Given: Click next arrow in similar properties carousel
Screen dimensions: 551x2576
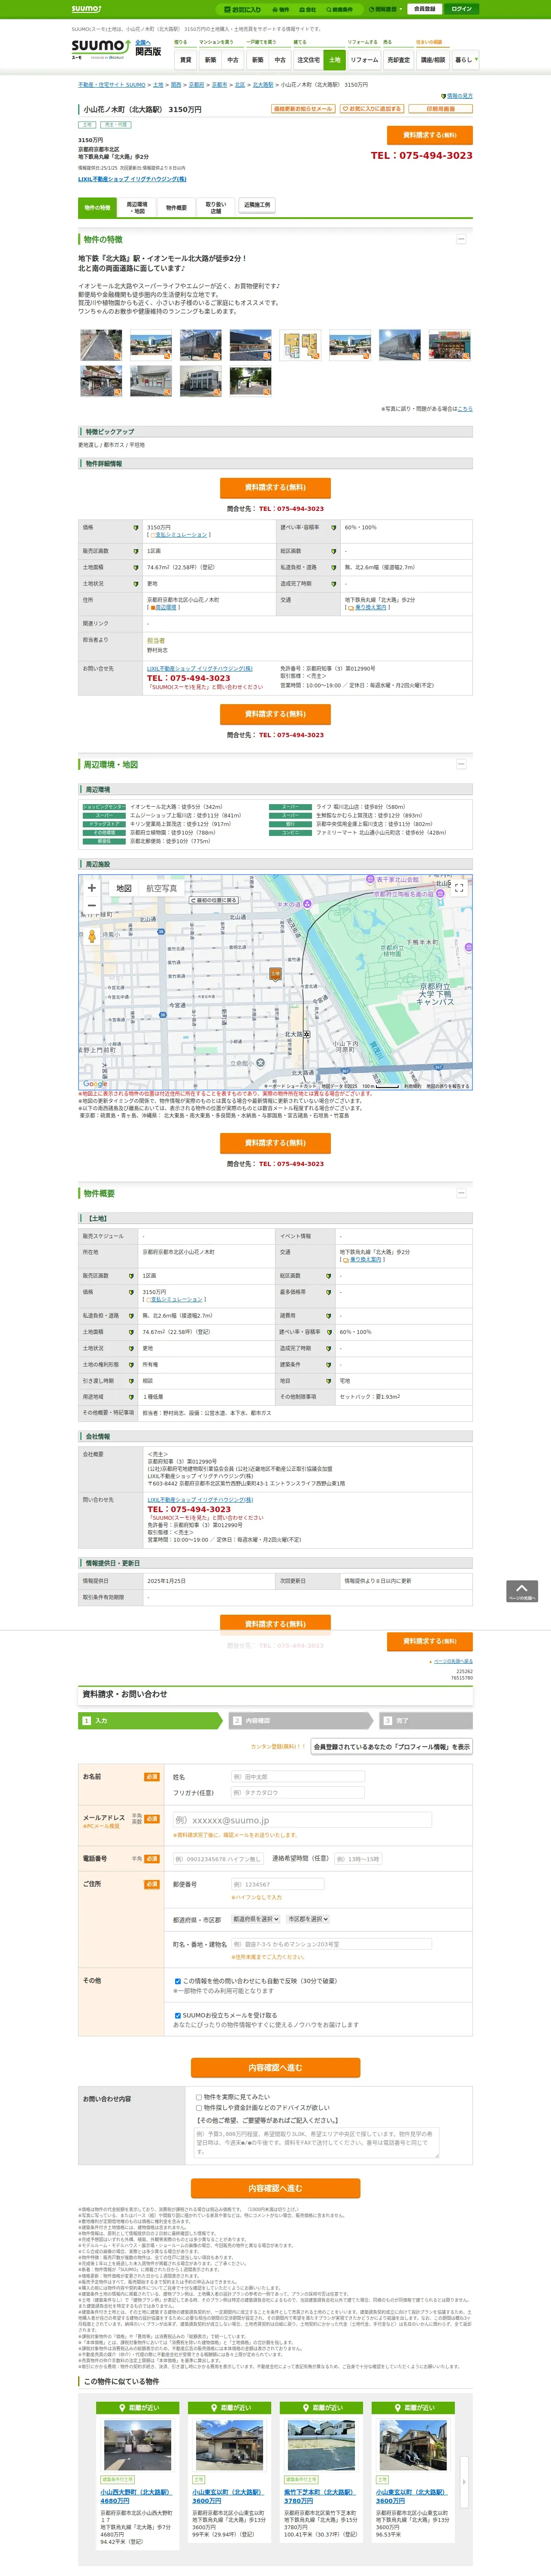Looking at the screenshot, I should click(x=463, y=2482).
